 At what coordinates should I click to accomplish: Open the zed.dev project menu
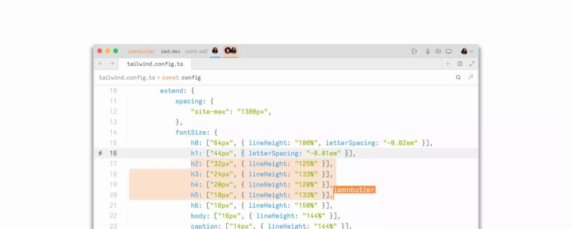coord(170,51)
